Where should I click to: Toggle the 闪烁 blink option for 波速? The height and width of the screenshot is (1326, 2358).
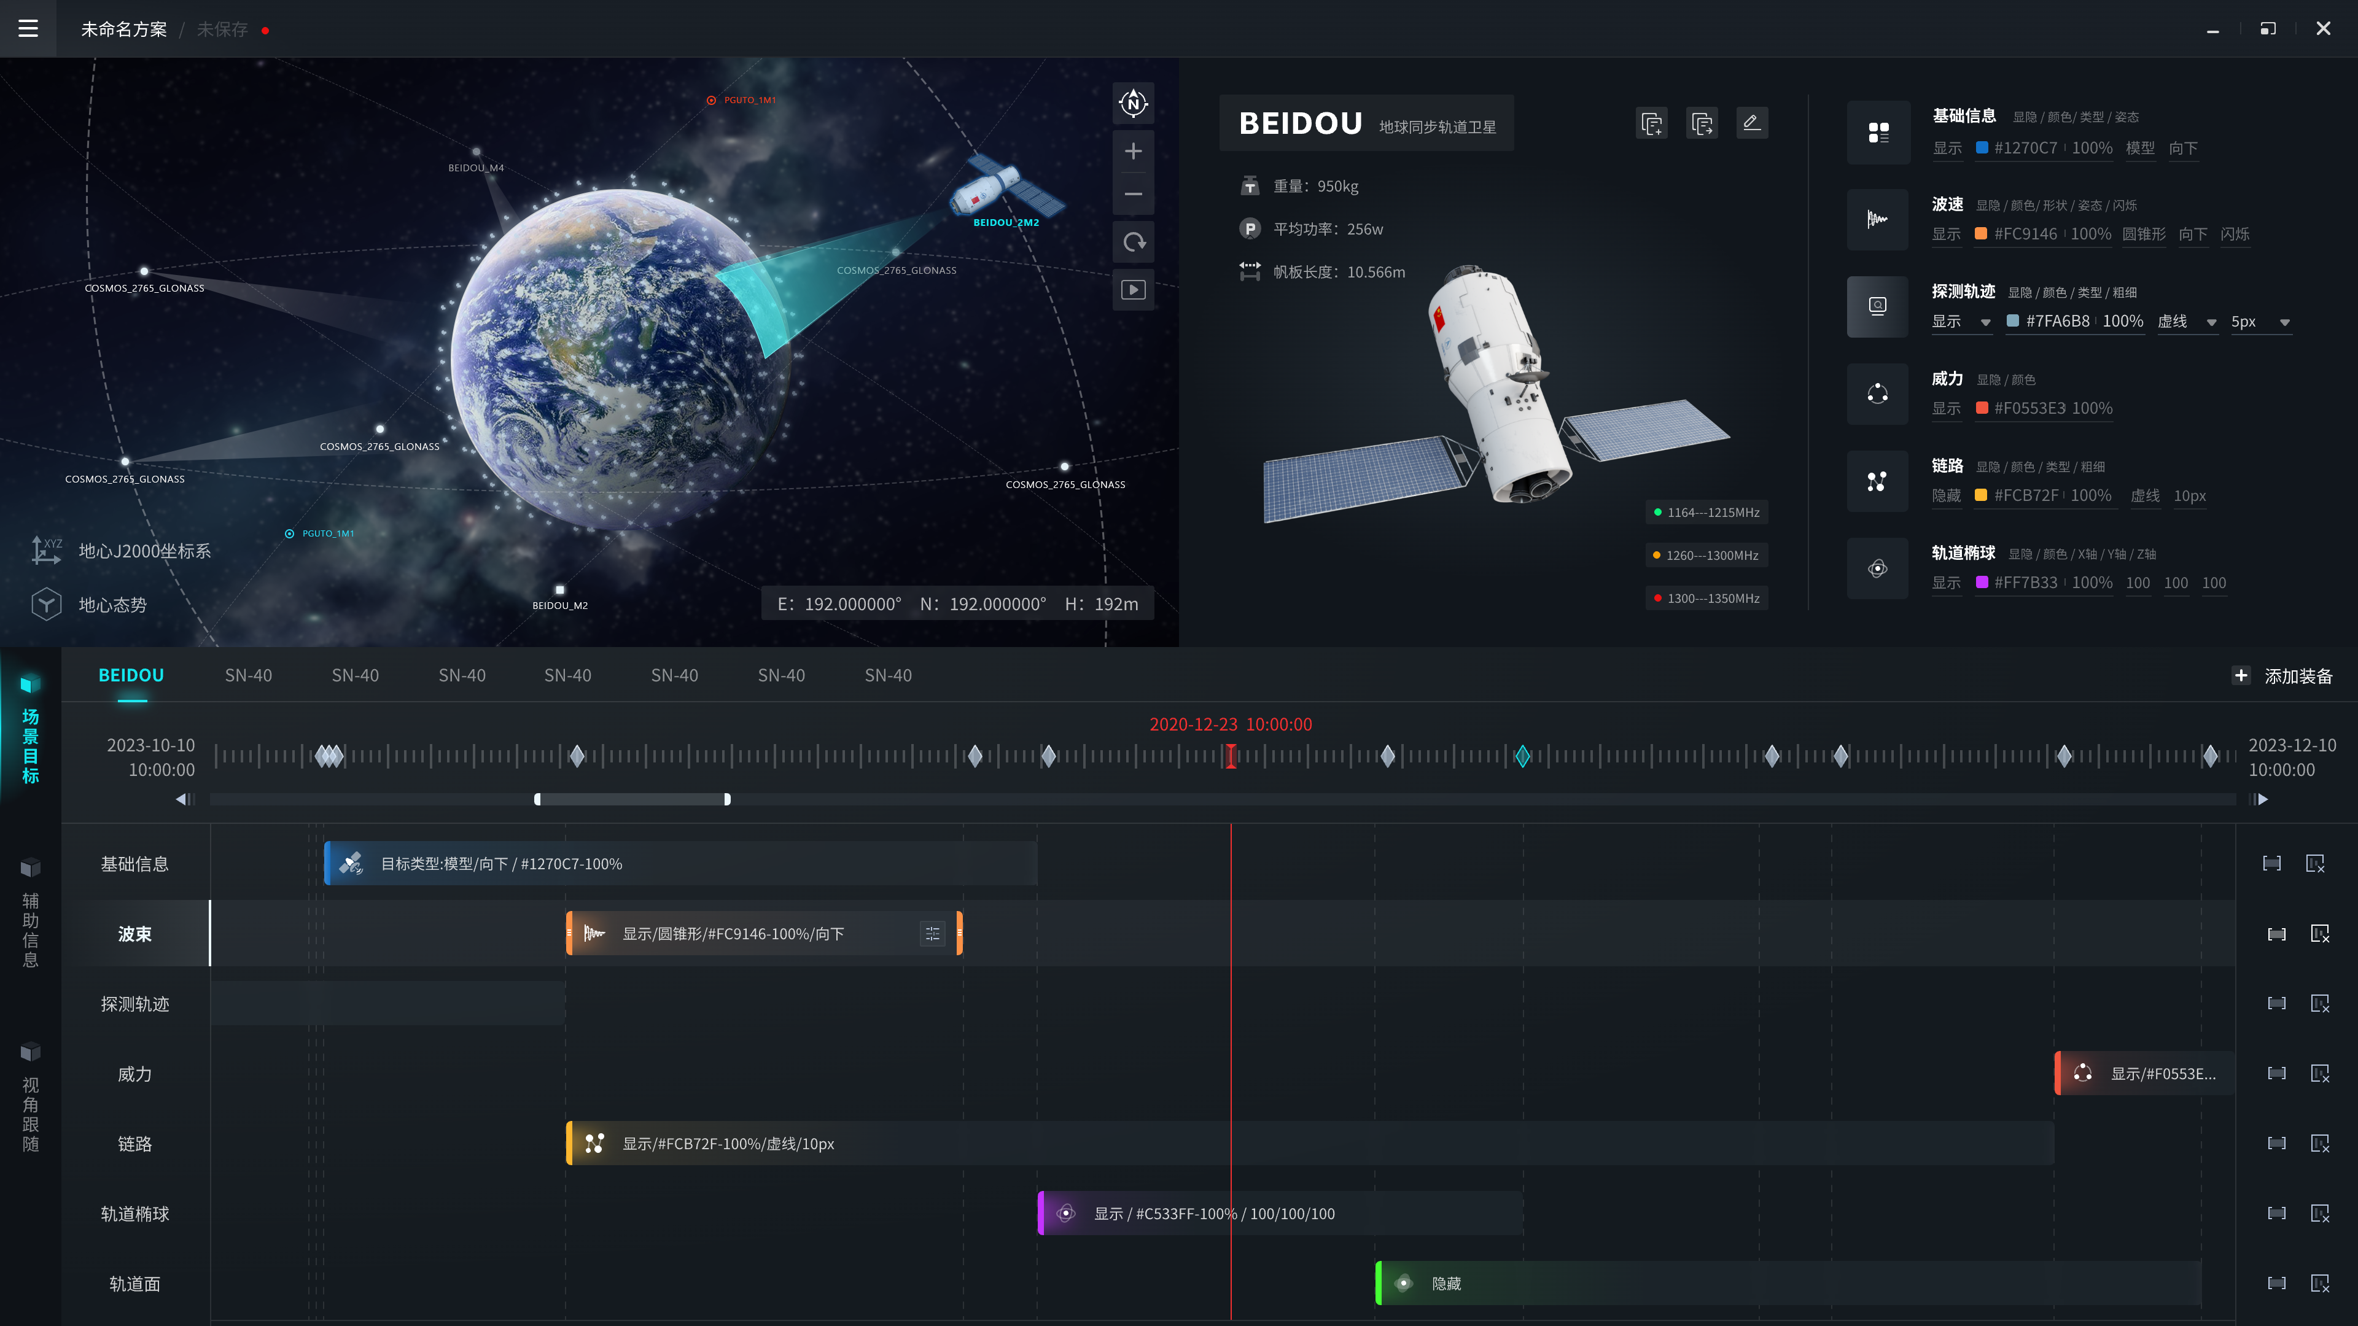pyautogui.click(x=2235, y=235)
